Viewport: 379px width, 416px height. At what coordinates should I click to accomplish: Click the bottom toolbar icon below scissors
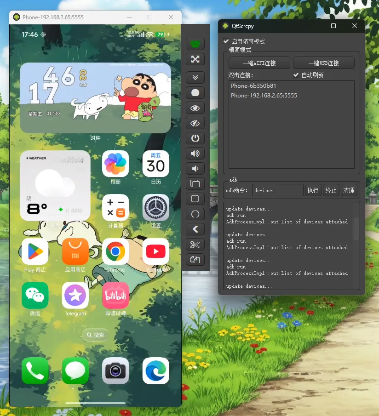[195, 259]
